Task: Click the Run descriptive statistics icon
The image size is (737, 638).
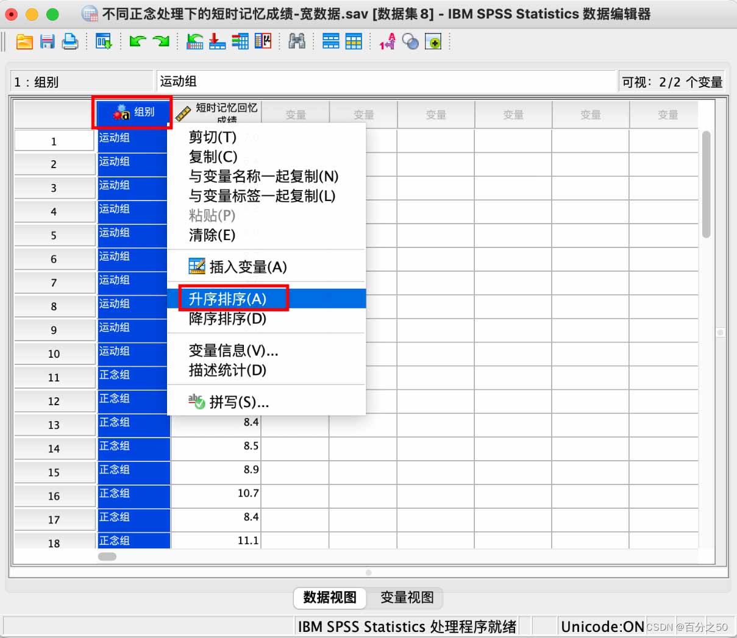Action: [x=263, y=41]
